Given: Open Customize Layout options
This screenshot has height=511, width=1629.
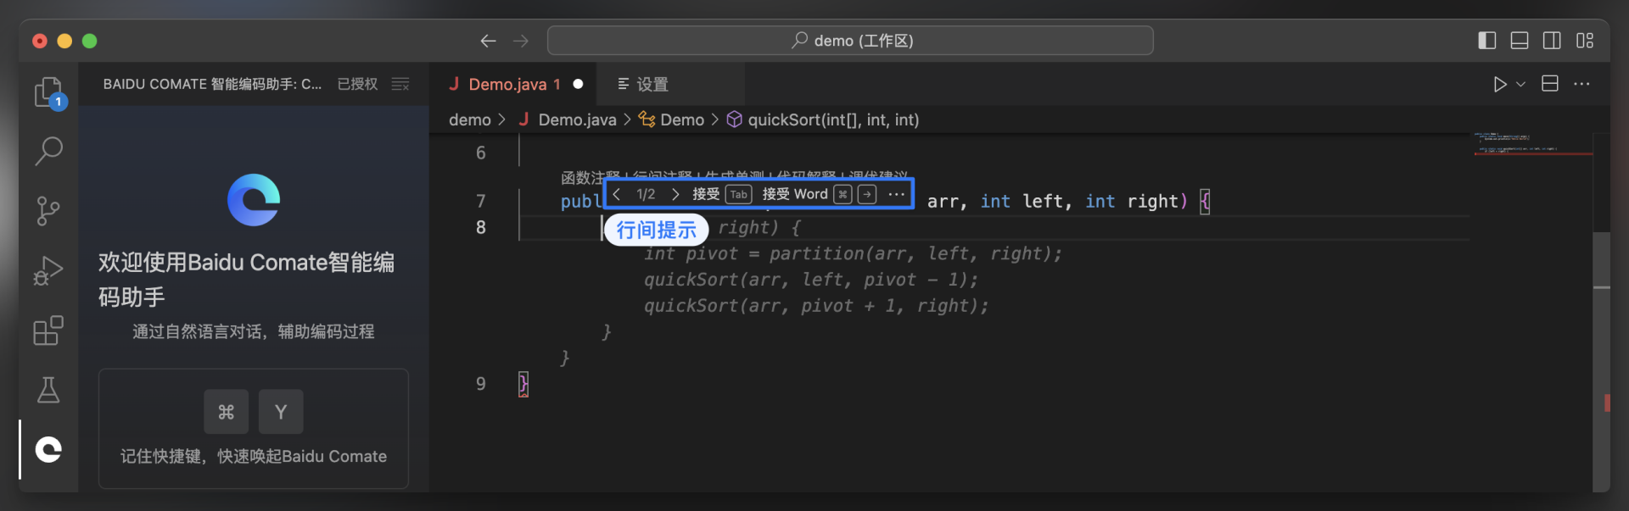Looking at the screenshot, I should pos(1585,41).
